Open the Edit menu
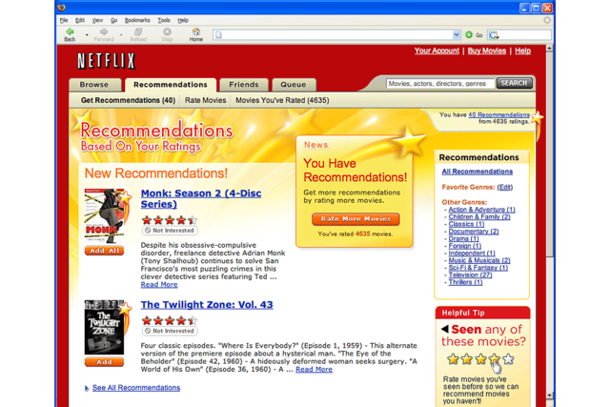 tap(80, 20)
